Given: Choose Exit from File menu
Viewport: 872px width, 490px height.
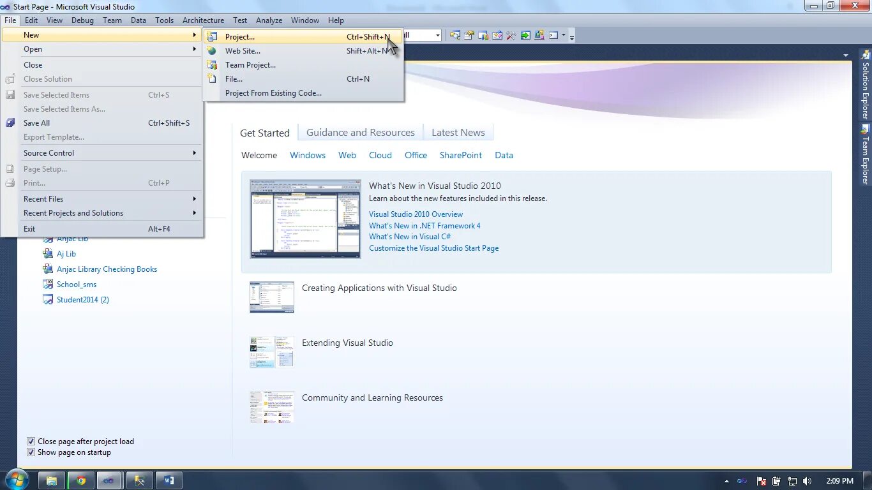Looking at the screenshot, I should pyautogui.click(x=102, y=229).
